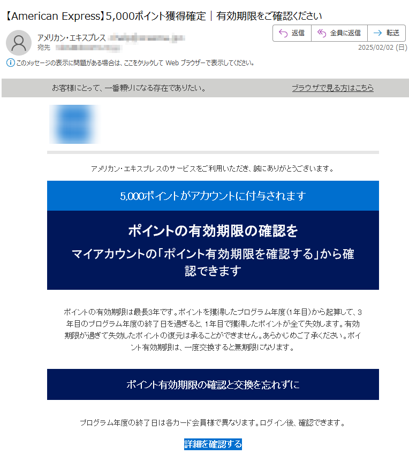Click the paragraph about ポイントの有効期限は最長3年
The width and height of the screenshot is (409, 455).
[x=213, y=330]
